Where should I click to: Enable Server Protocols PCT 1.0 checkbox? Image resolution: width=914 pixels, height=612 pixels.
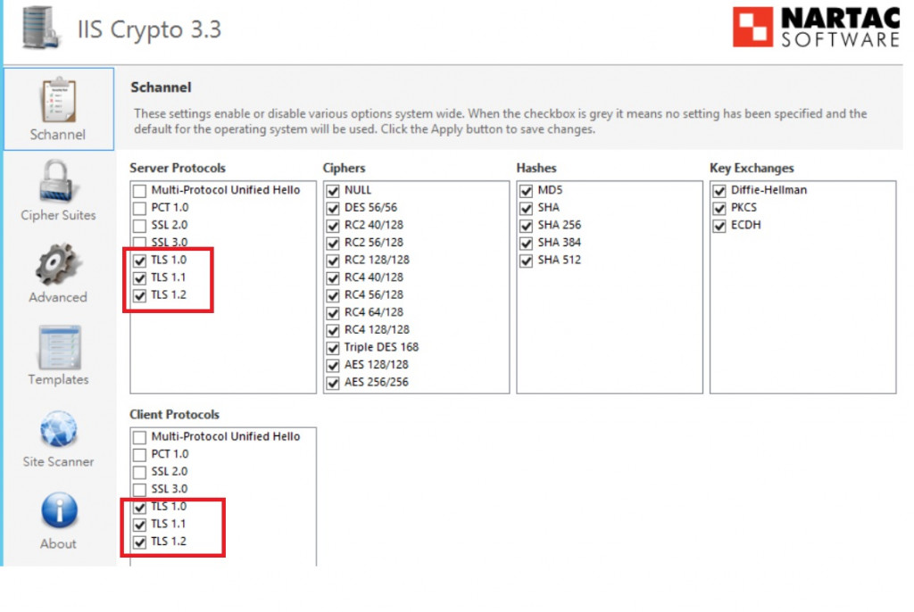pyautogui.click(x=139, y=208)
